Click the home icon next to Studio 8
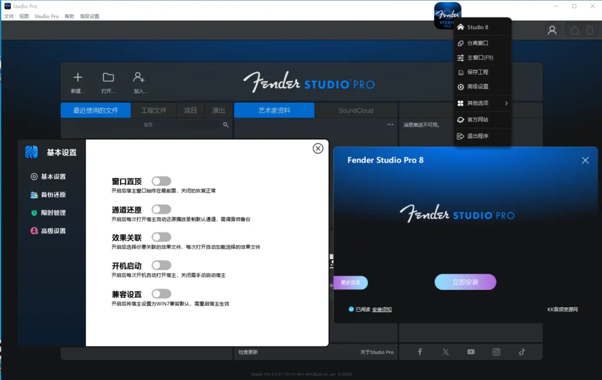This screenshot has height=380, width=602. point(460,27)
